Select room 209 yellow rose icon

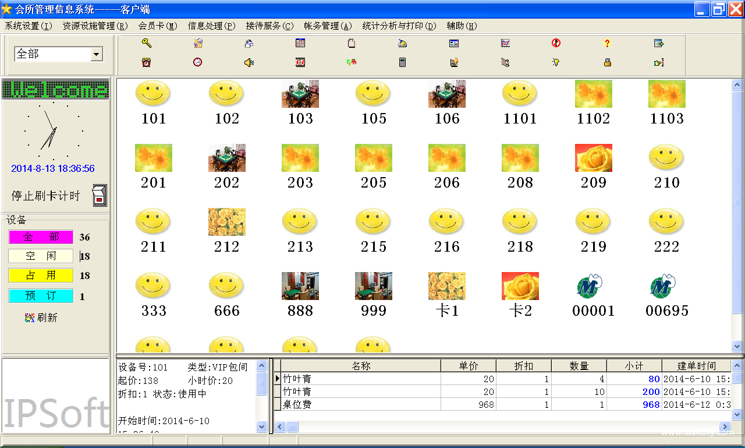tap(594, 158)
